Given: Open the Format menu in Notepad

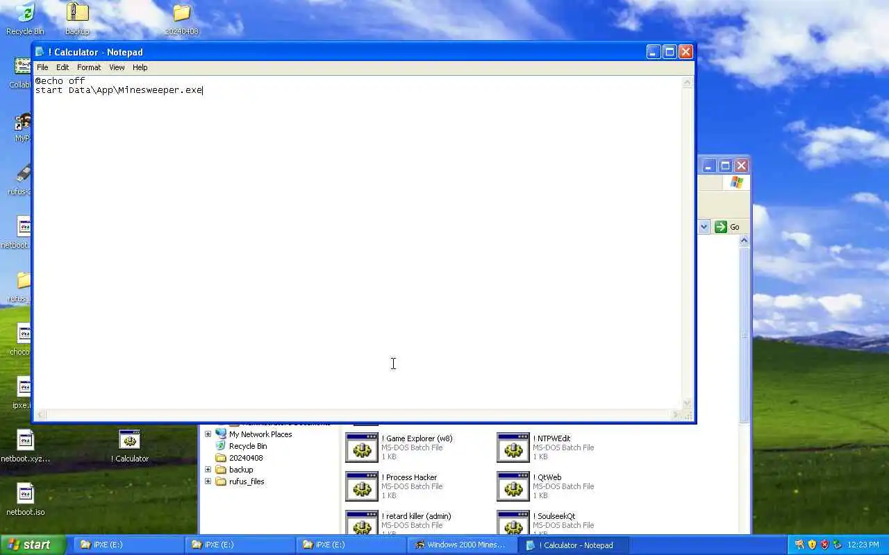Looking at the screenshot, I should [89, 67].
